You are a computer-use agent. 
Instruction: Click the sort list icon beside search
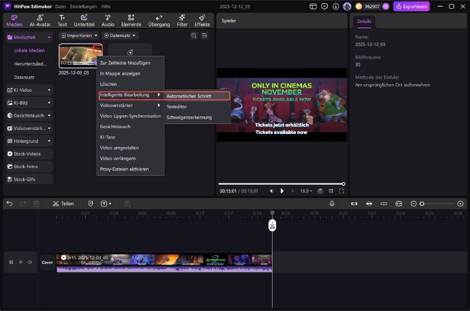tap(204, 35)
